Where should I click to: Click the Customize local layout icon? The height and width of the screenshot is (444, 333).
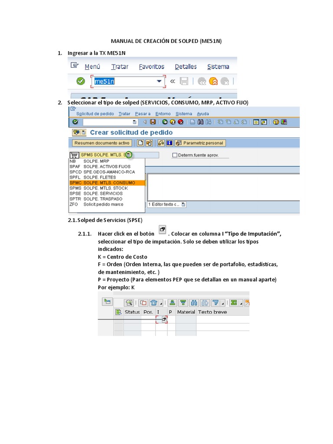tap(284, 122)
